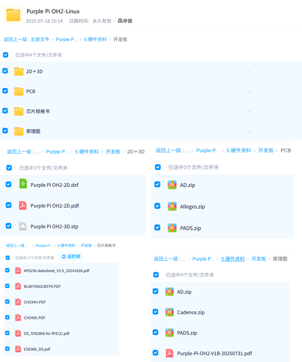Viewport: 302px width, 362px height.
Task: Select the file name Allegro.zip
Action: [192, 207]
